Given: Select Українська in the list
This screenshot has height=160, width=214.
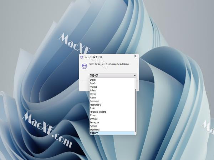Looking at the screenshot, I should [x=112, y=129].
